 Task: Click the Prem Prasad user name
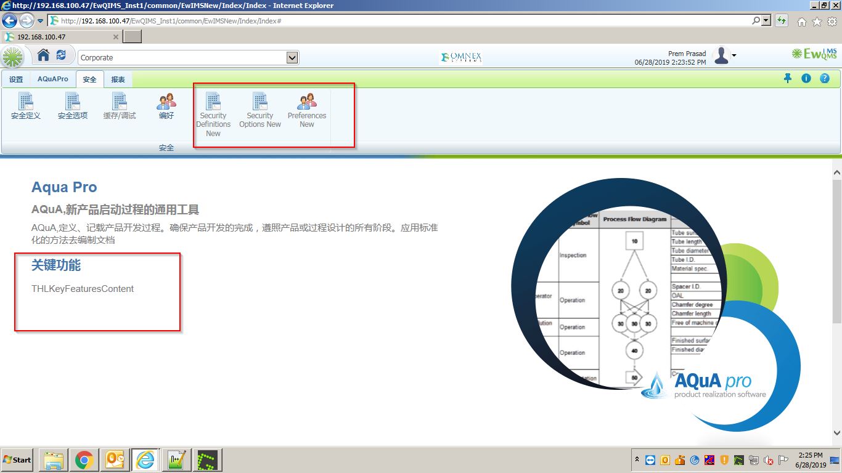pyautogui.click(x=687, y=54)
